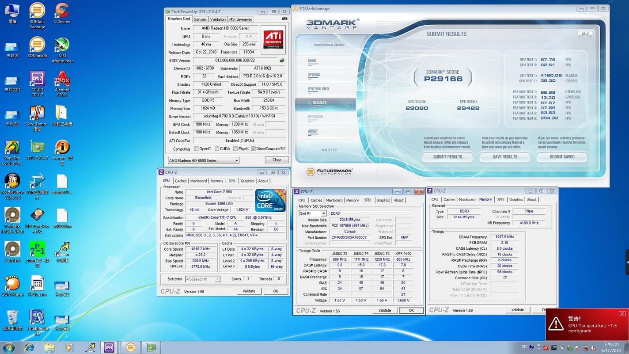Launch the prime95 shortcut icon
The height and width of the screenshot is (354, 629).
pos(37,255)
